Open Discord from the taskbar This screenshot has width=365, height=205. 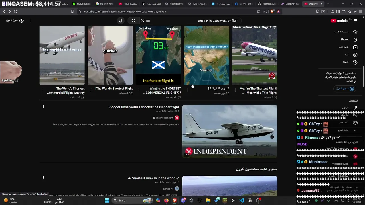183,200
